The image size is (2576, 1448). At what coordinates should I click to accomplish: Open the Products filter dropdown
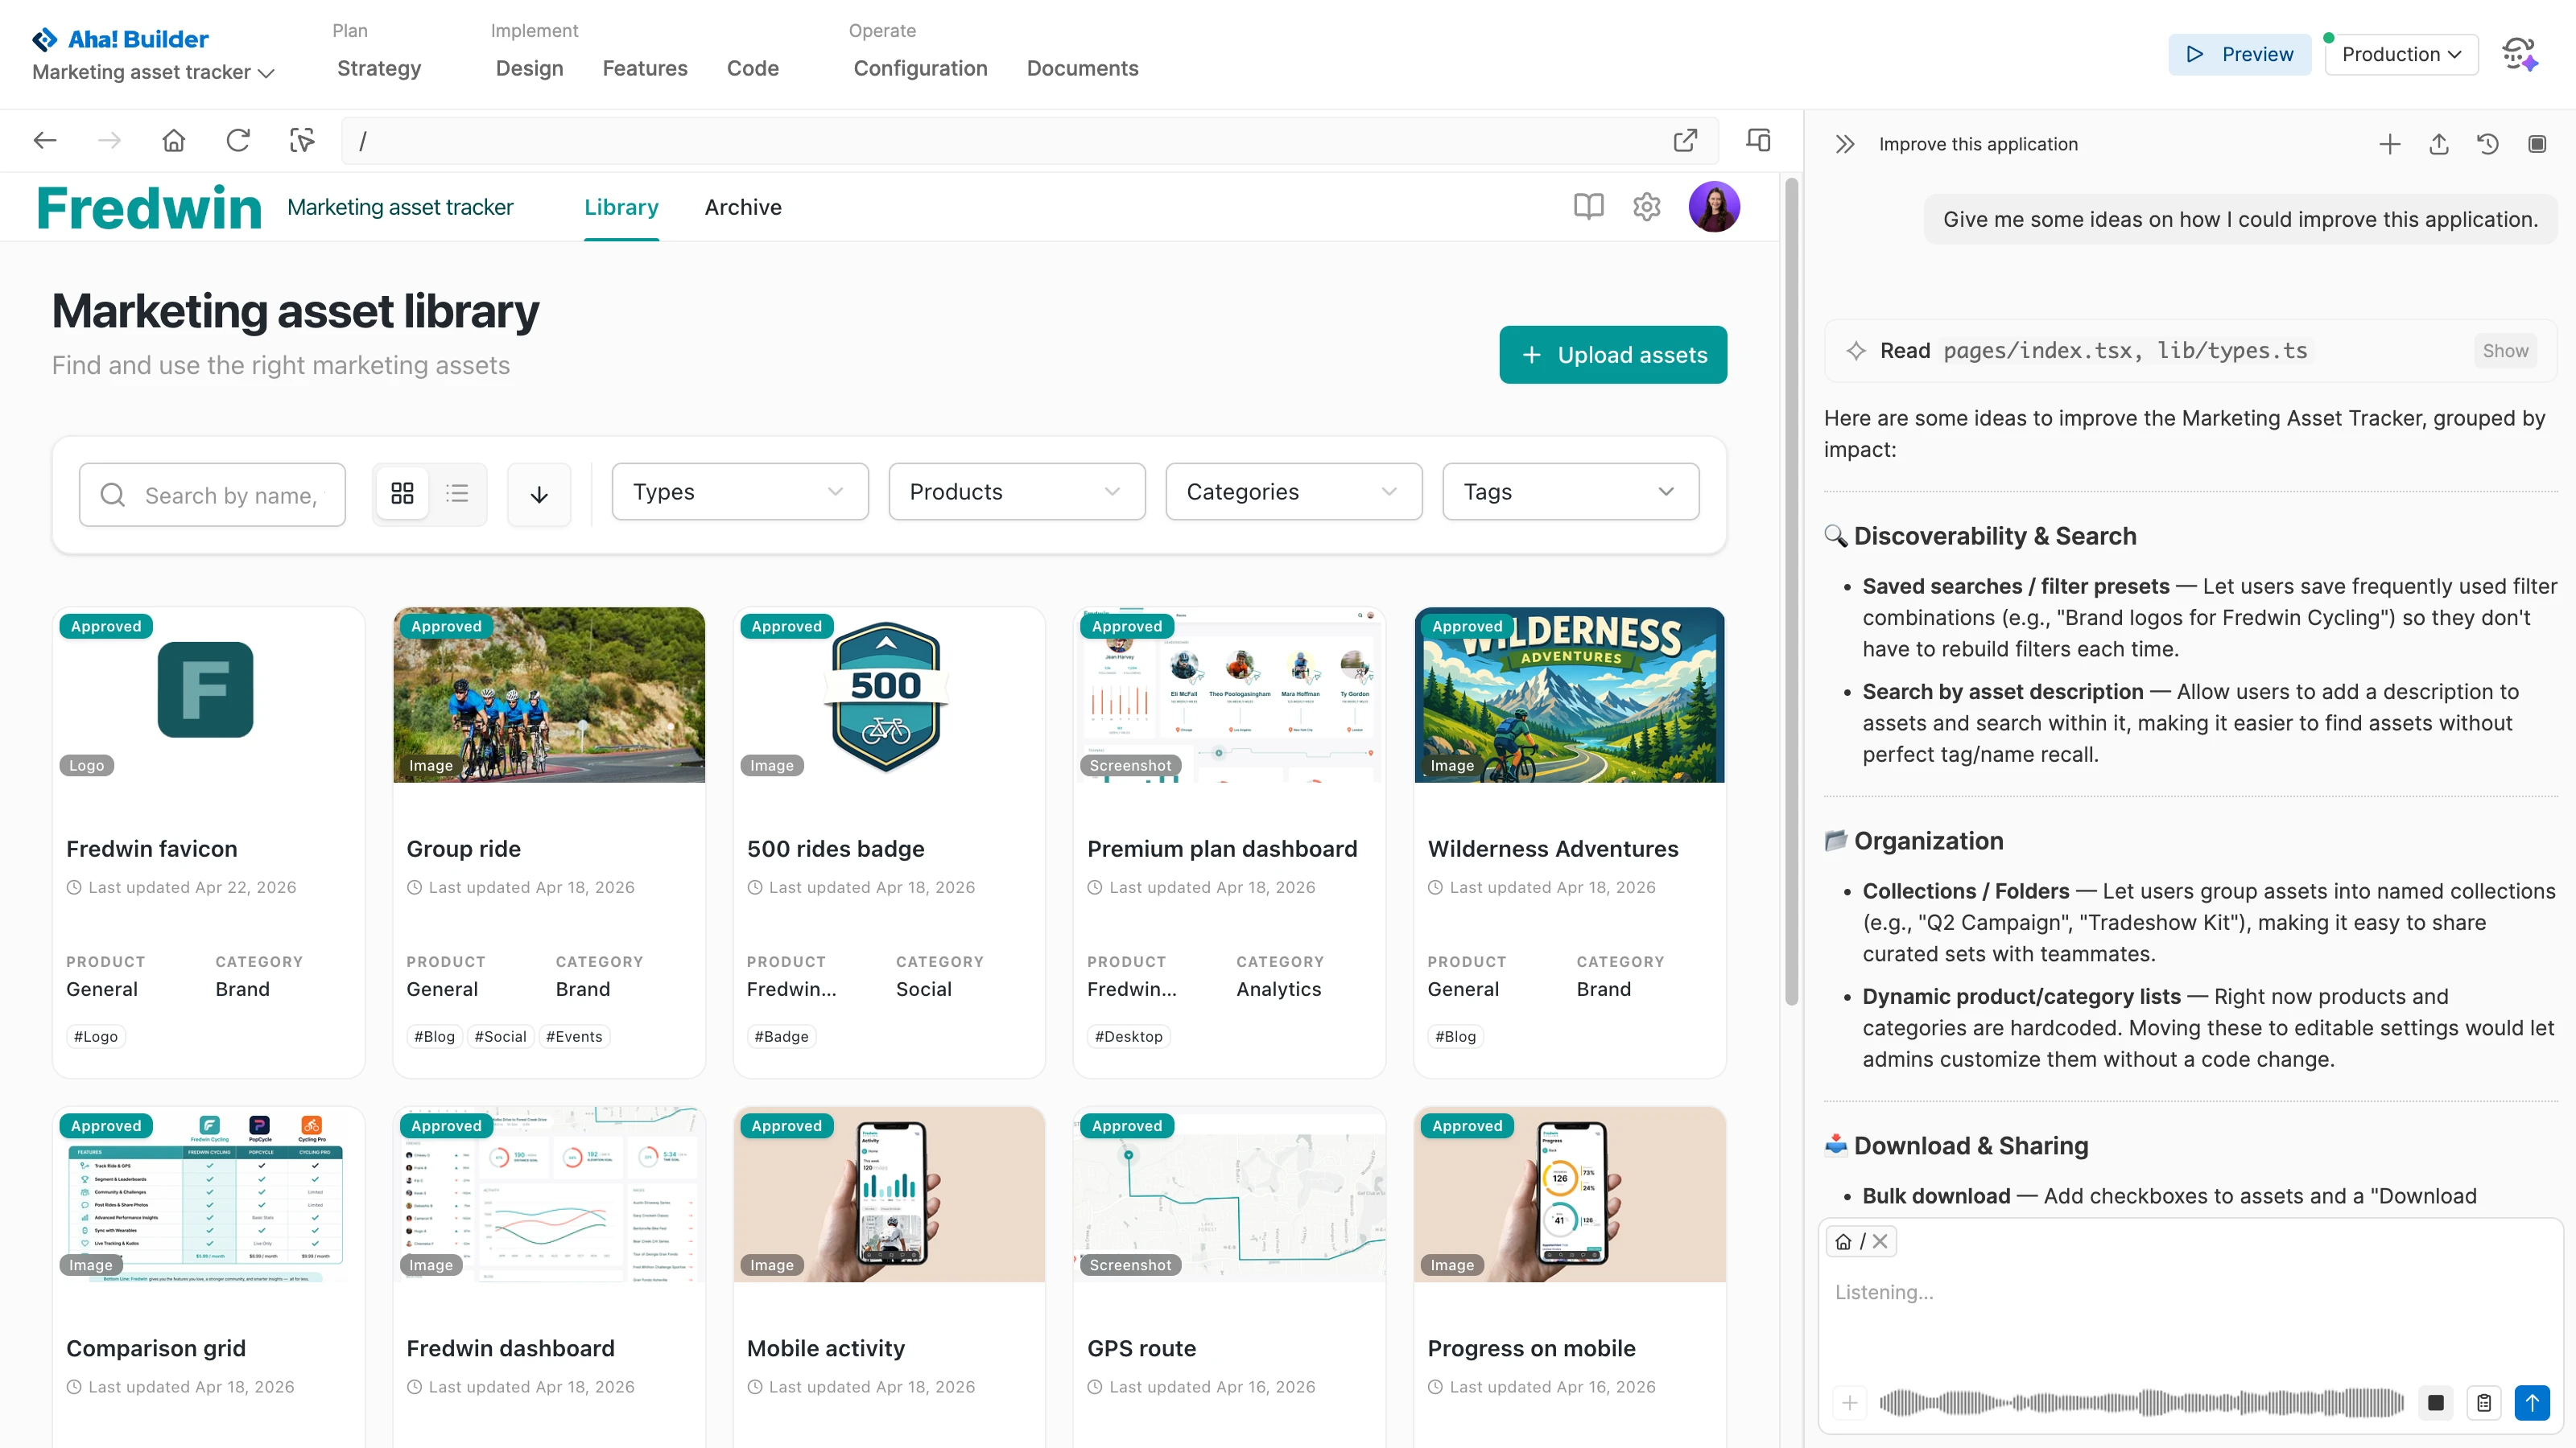[1016, 492]
